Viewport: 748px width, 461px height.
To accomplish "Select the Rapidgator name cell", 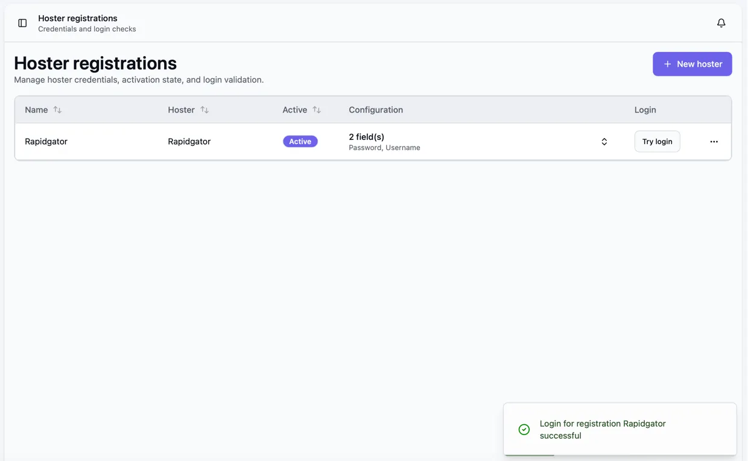I will coord(46,142).
